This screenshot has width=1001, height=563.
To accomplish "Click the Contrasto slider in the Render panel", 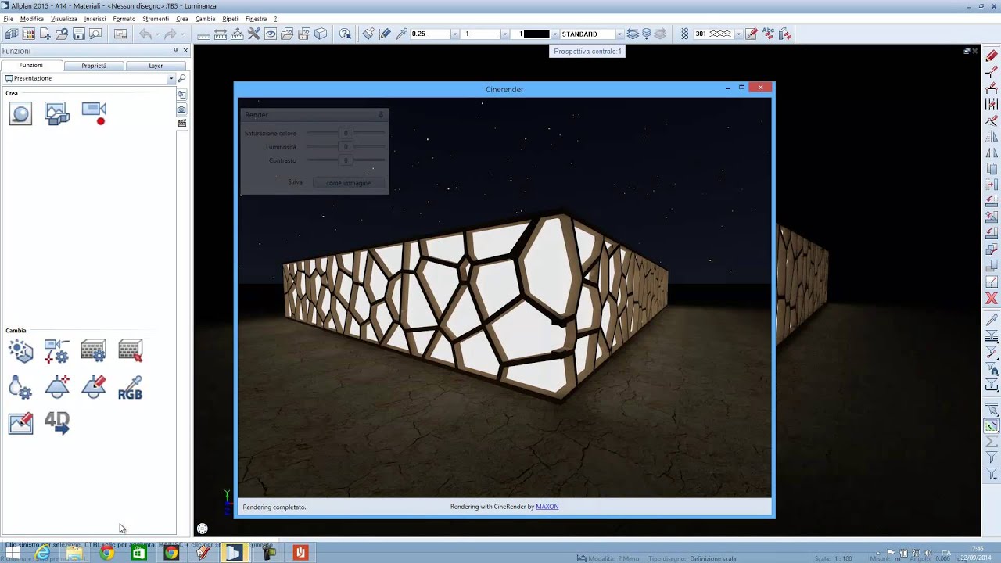I will click(346, 160).
